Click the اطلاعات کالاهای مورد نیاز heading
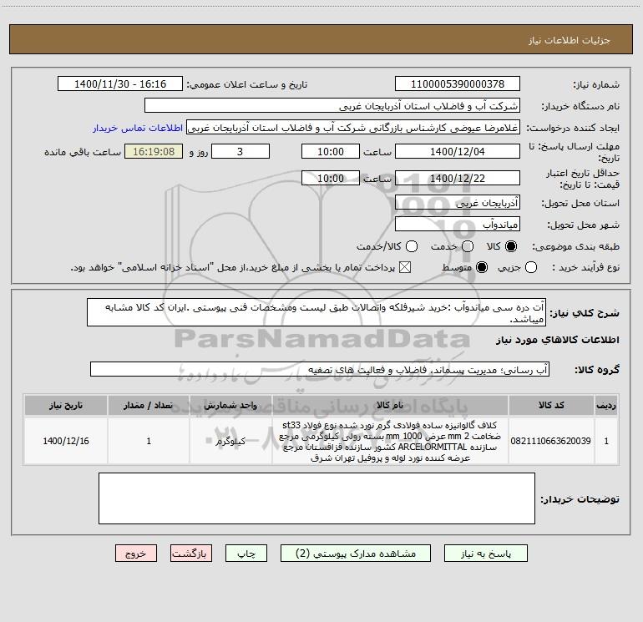 point(558,340)
